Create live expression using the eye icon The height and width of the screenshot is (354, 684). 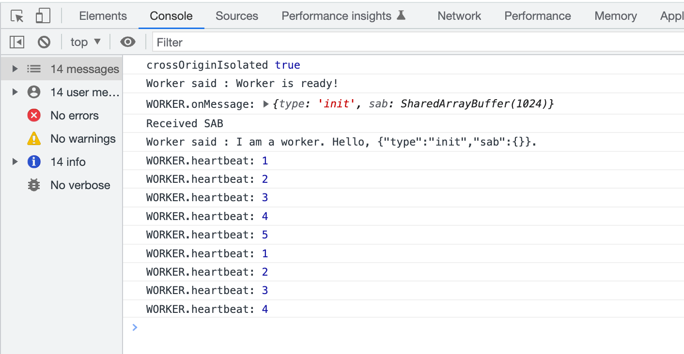coord(127,43)
